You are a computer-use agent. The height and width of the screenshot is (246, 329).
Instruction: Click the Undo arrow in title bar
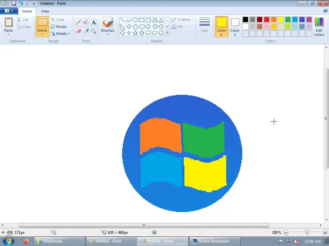(21, 3)
